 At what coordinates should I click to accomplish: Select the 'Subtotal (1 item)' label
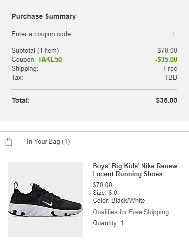coord(35,50)
